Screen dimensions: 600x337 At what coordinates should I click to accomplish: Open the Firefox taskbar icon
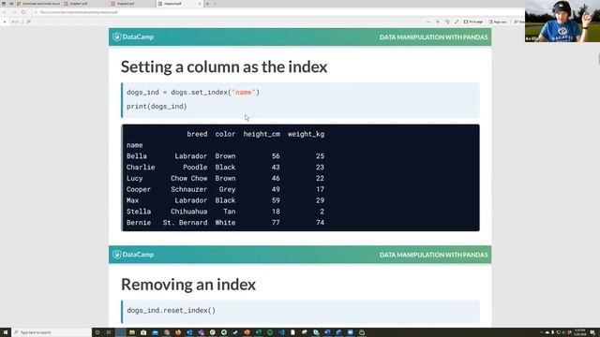178,332
